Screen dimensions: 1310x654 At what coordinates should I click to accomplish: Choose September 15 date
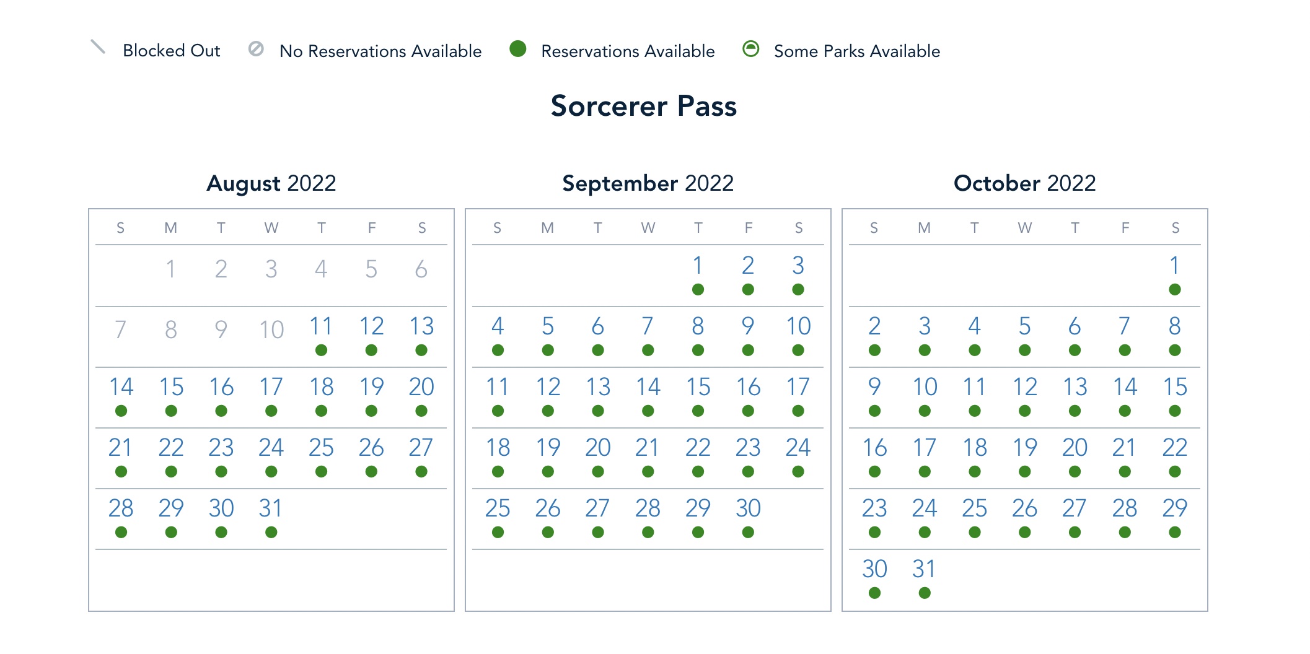tap(698, 387)
